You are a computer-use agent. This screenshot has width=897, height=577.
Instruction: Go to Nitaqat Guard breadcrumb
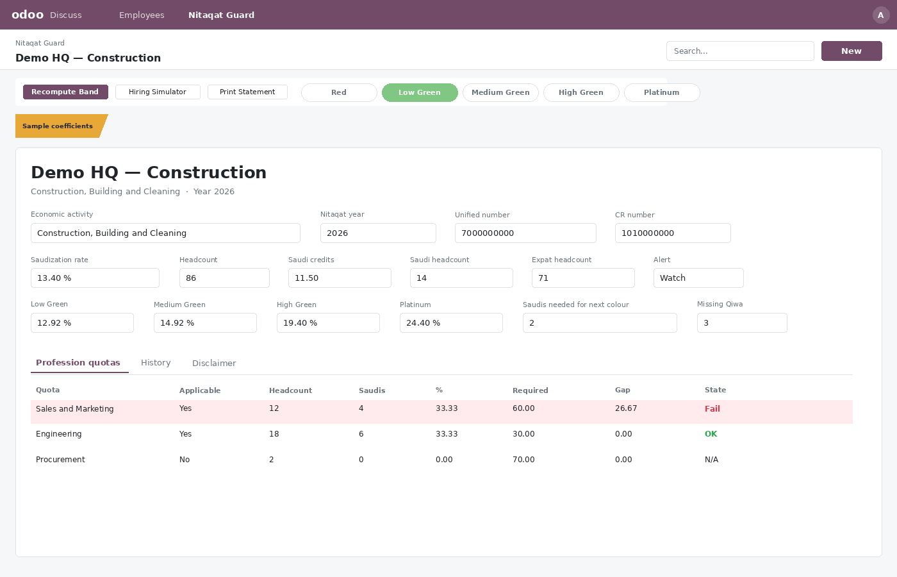(x=40, y=43)
